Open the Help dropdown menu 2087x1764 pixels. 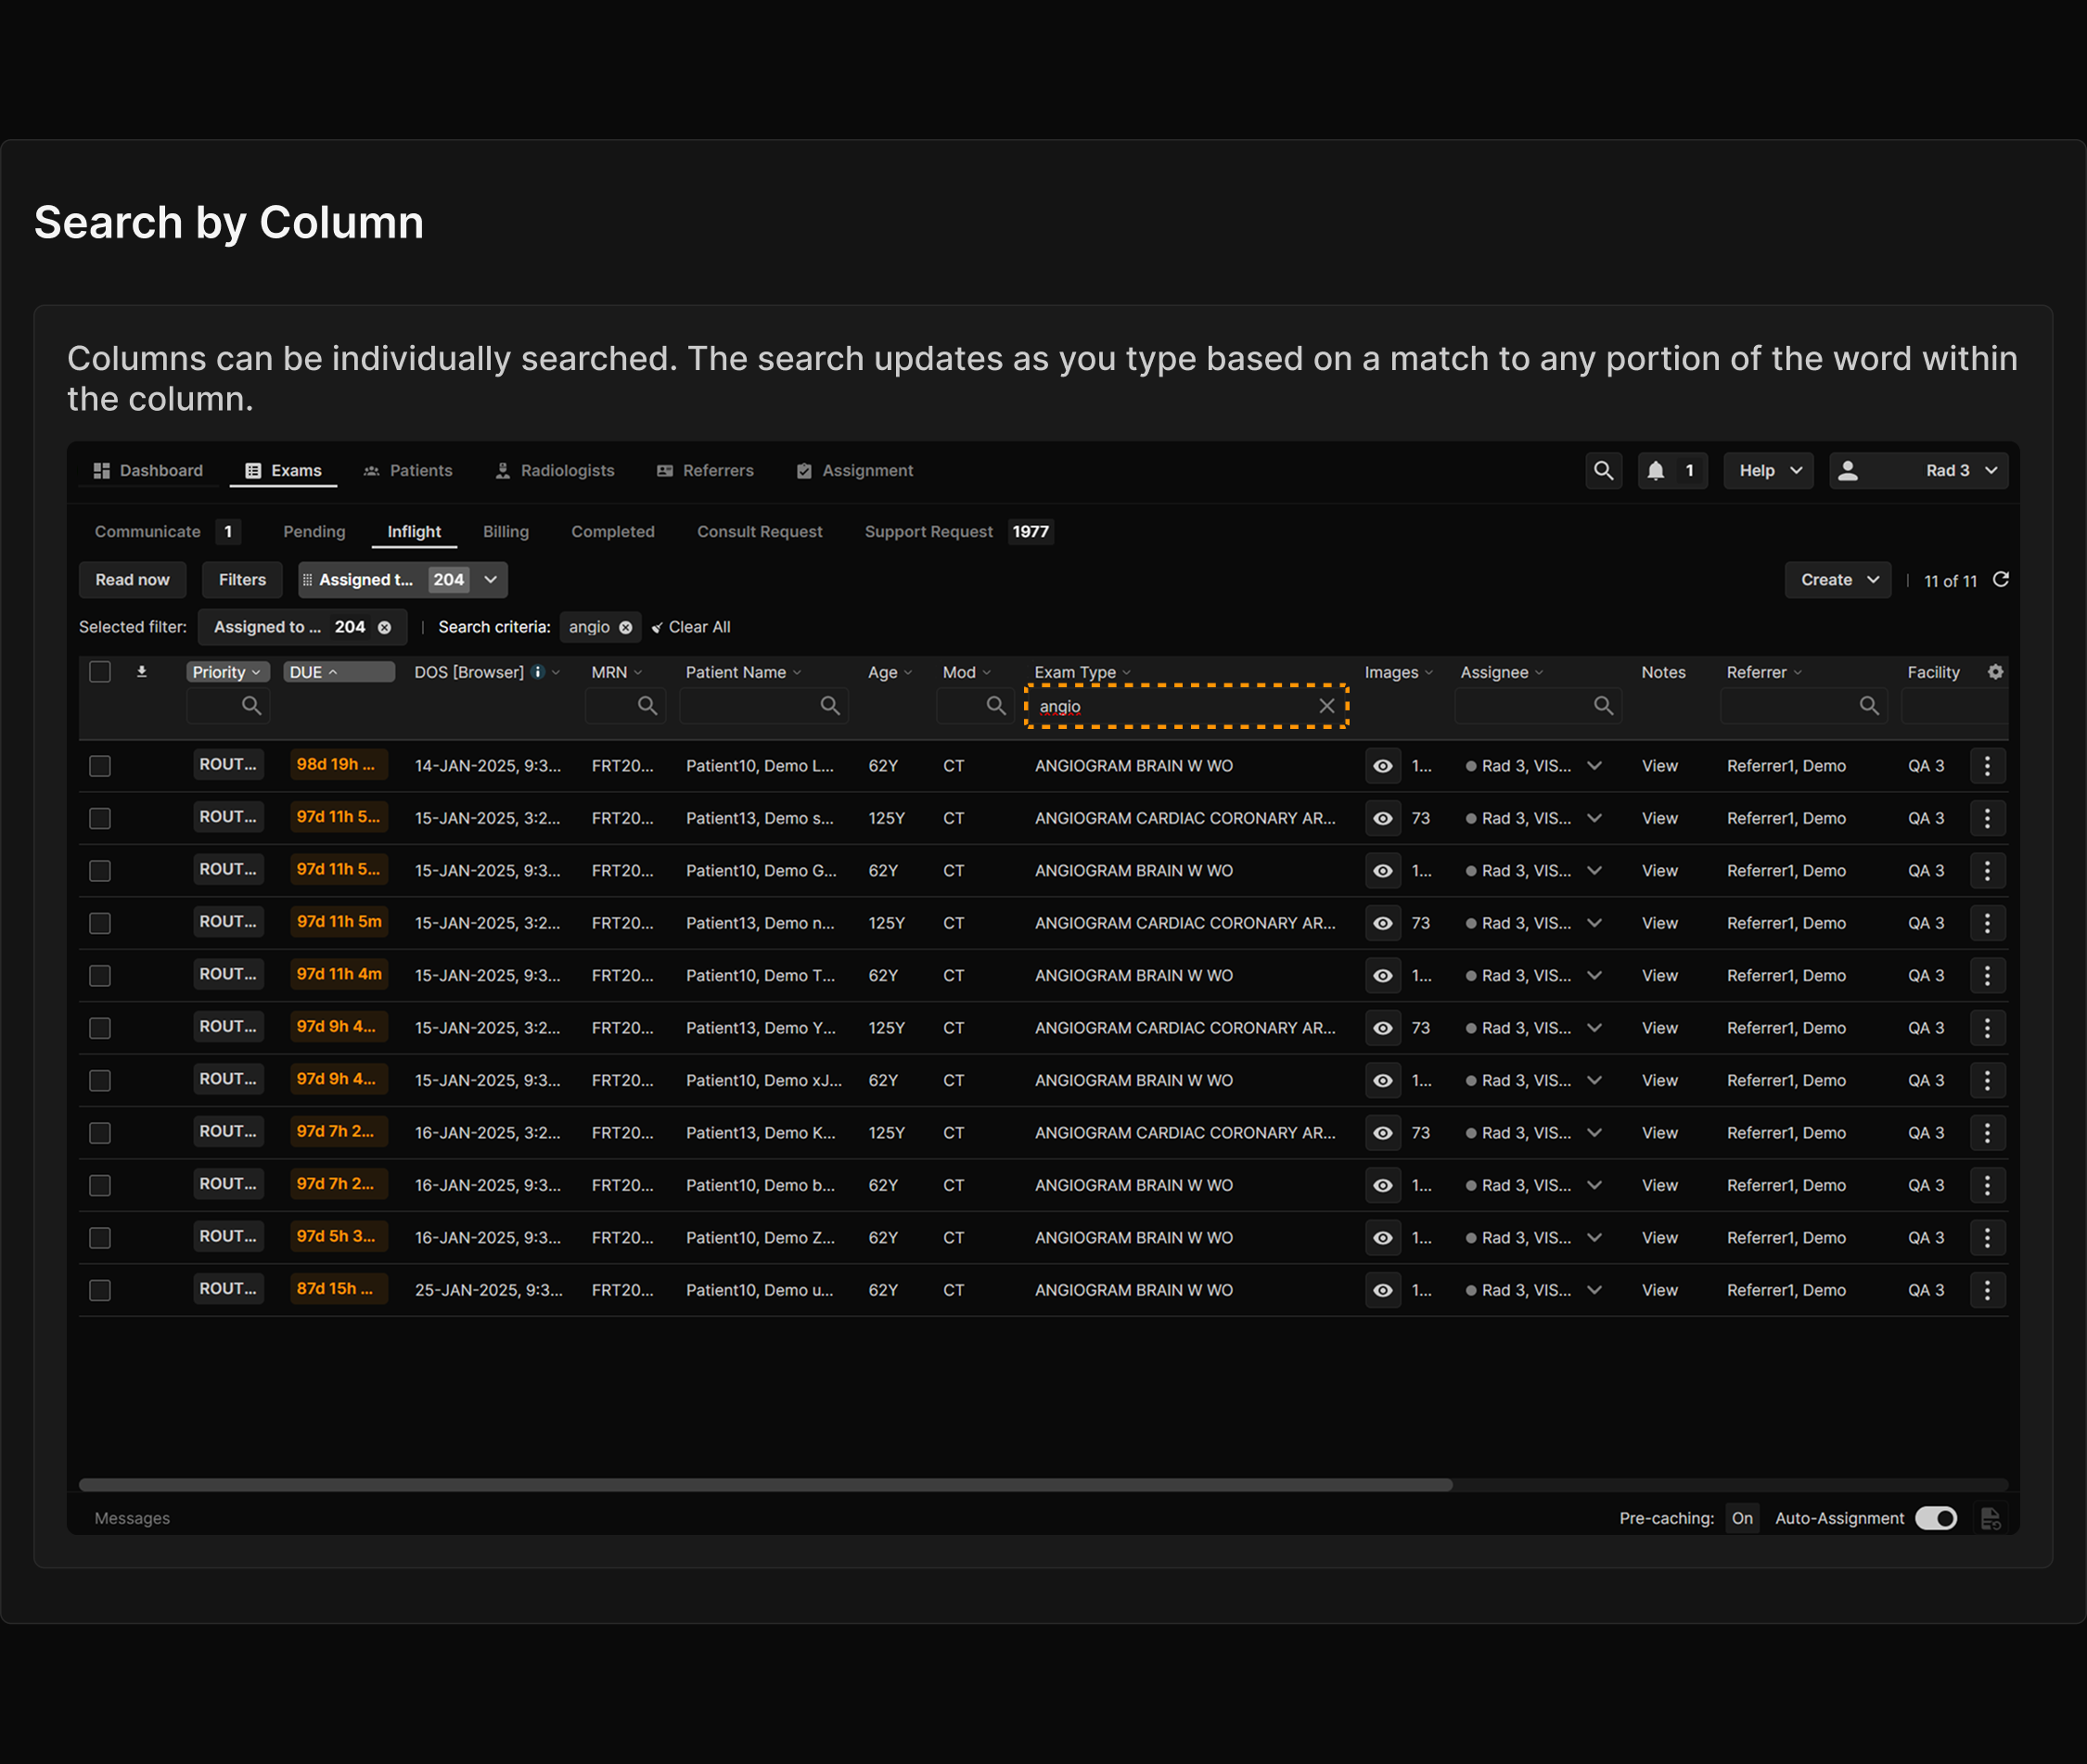pyautogui.click(x=1769, y=470)
